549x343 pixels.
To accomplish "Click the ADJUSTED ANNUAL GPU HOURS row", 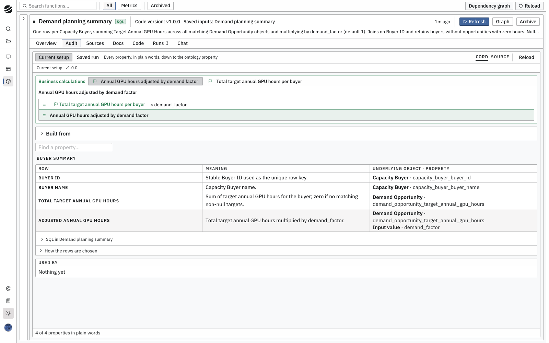I will click(286, 221).
